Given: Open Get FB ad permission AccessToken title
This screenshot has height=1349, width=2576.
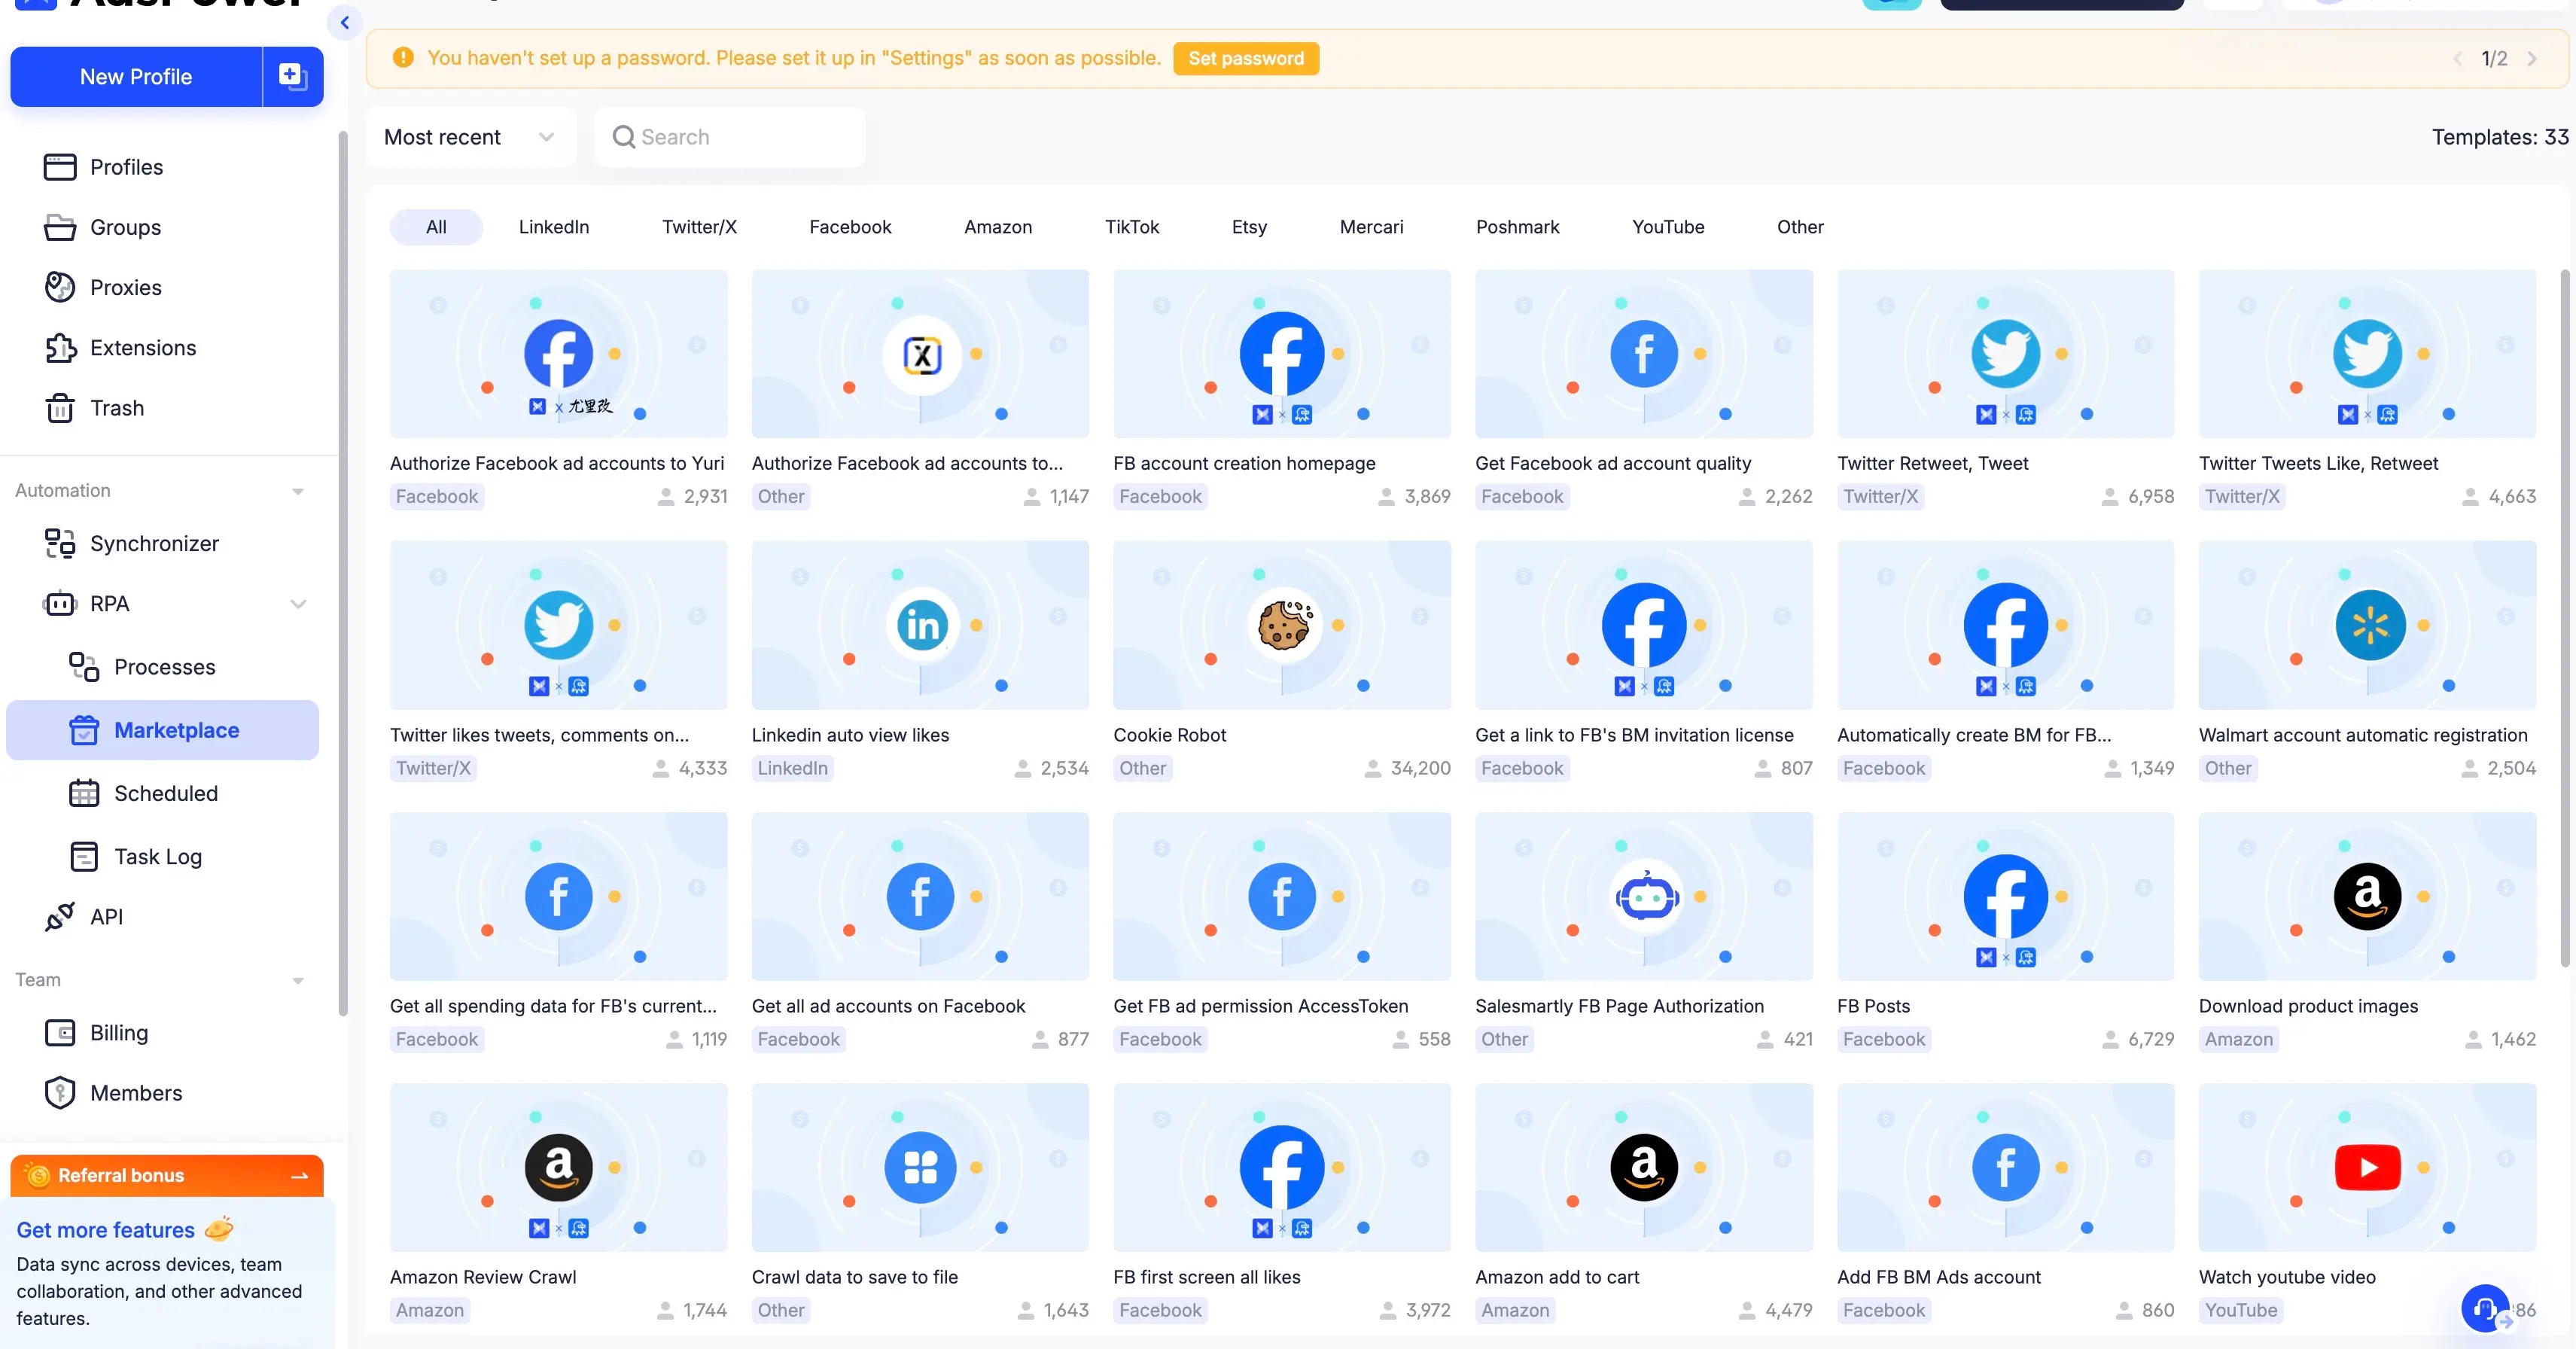Looking at the screenshot, I should click(x=1260, y=1006).
